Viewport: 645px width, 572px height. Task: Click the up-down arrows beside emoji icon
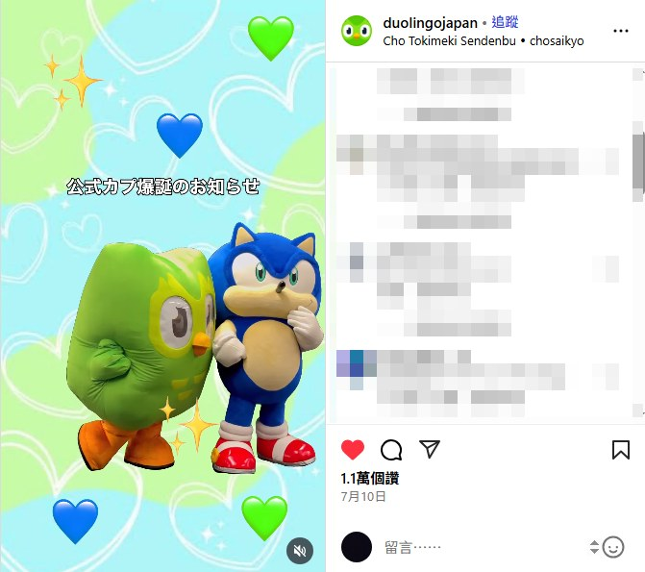pyautogui.click(x=594, y=547)
